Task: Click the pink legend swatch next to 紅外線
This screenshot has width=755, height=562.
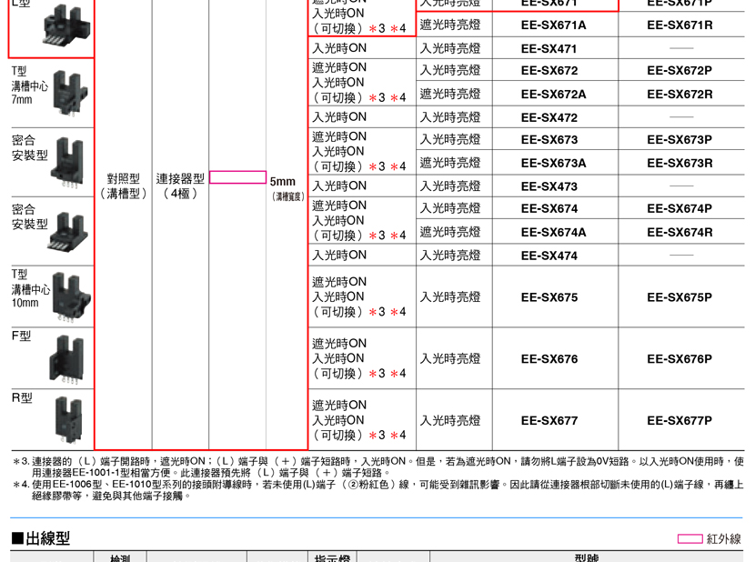Action: [690, 538]
